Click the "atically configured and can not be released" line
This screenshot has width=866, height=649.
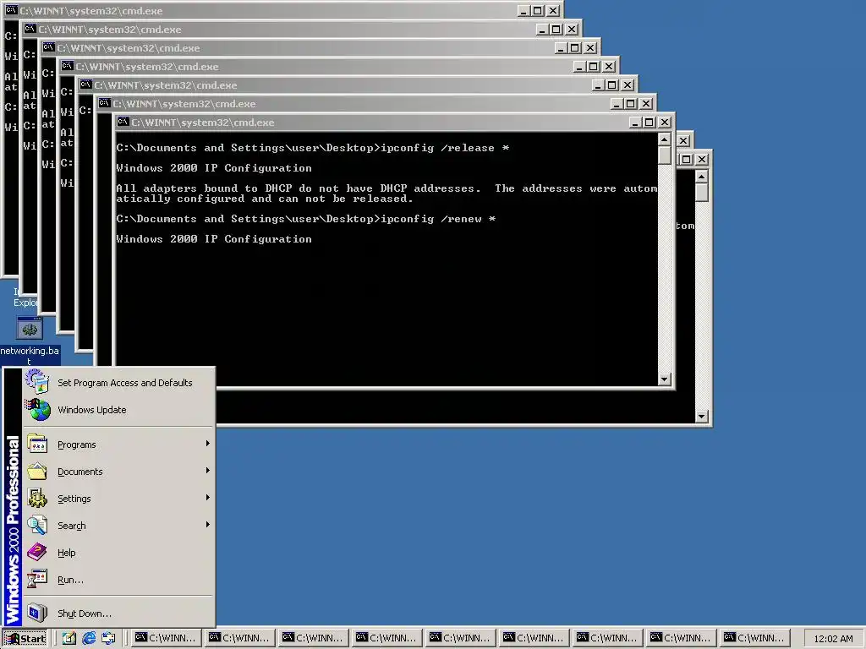[265, 199]
